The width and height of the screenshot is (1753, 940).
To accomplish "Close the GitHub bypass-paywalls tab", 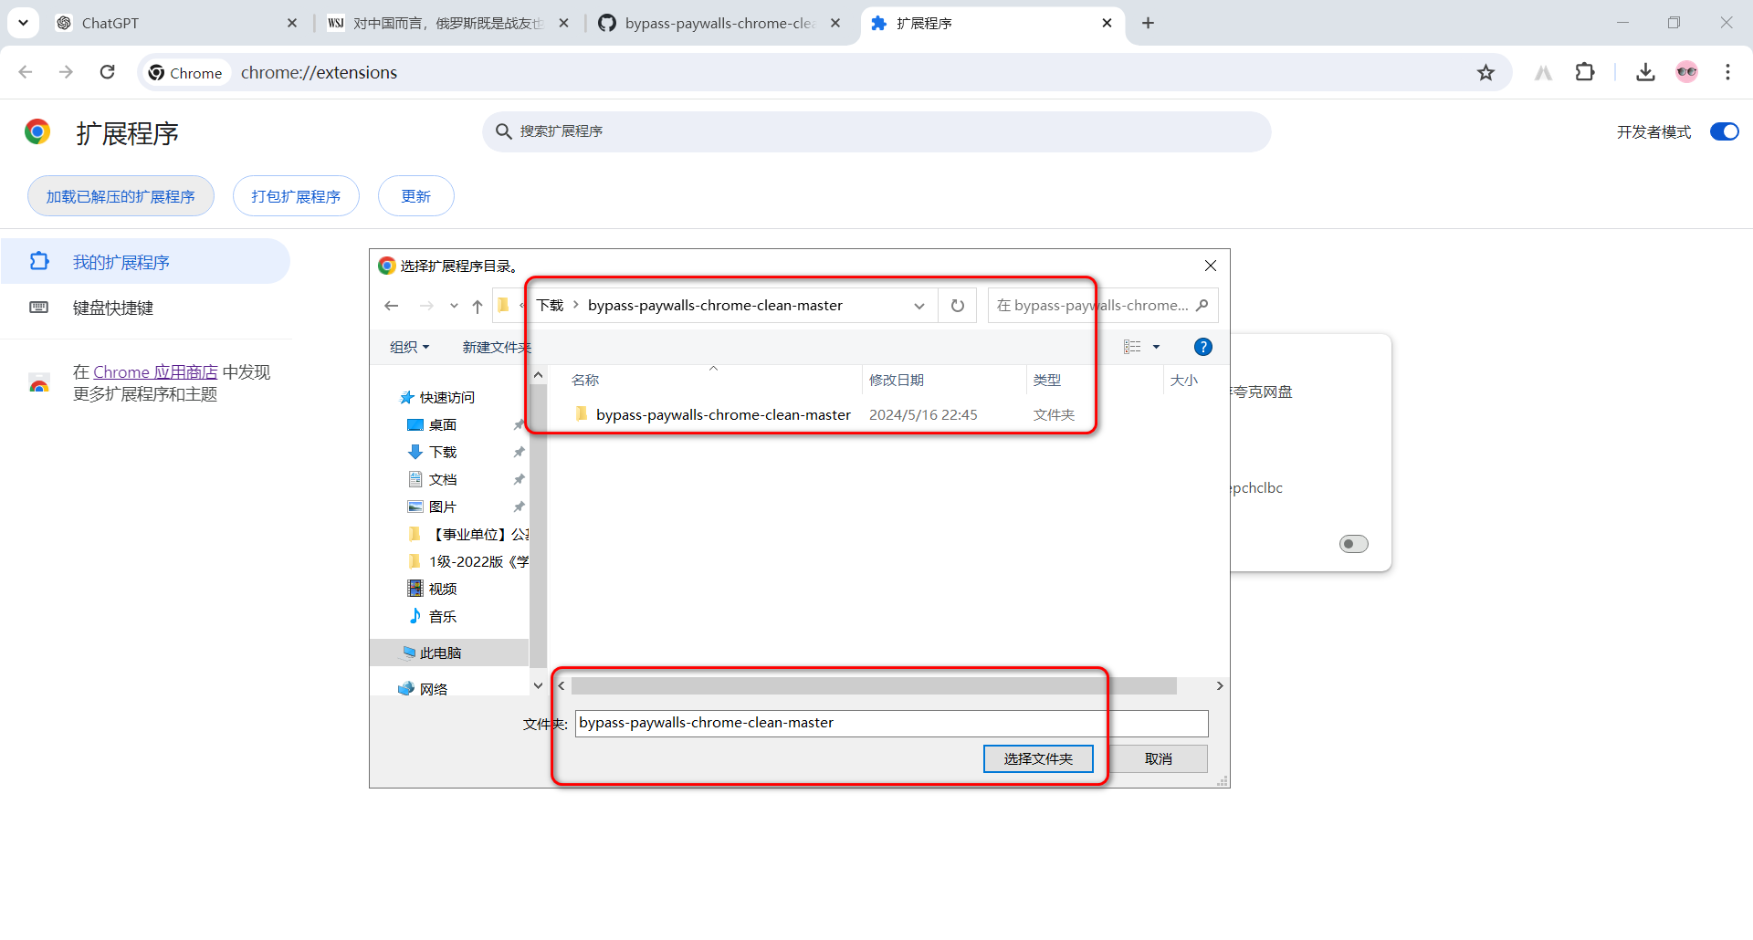I will (x=835, y=23).
